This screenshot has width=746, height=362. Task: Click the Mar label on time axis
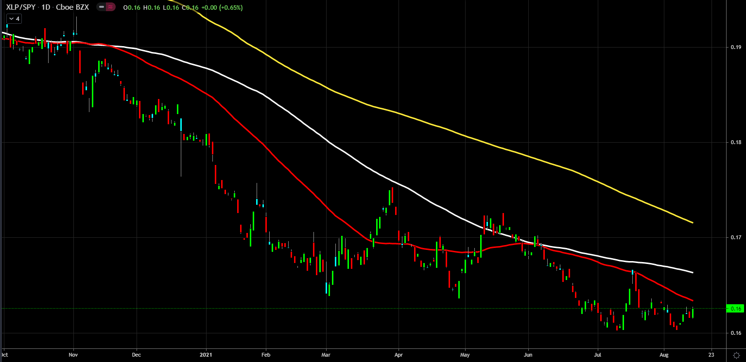click(326, 355)
